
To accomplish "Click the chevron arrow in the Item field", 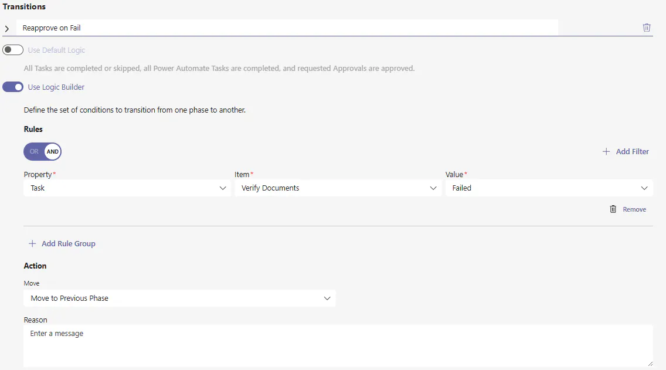I will pyautogui.click(x=433, y=188).
